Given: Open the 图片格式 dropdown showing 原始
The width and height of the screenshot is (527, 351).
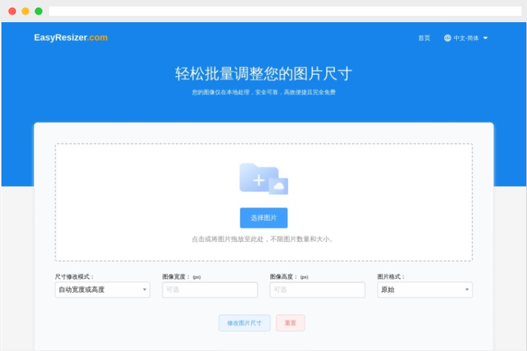Looking at the screenshot, I should click(x=425, y=289).
